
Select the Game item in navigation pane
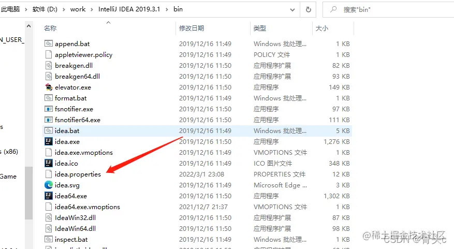pos(8,177)
